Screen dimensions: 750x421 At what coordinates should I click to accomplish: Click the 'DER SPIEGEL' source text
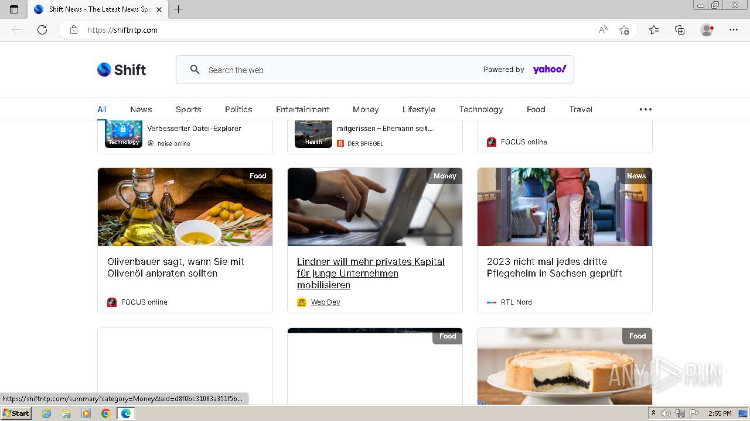[x=366, y=143]
